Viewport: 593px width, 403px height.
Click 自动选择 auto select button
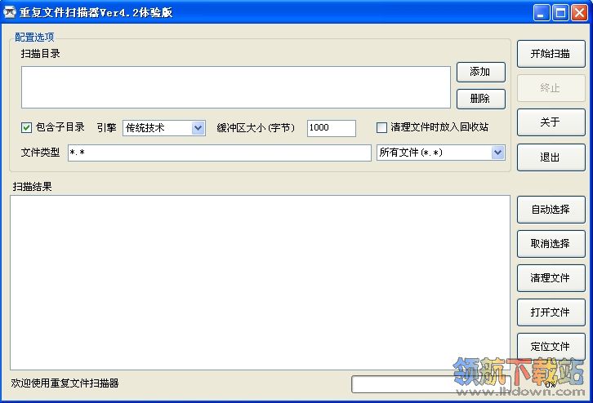pos(551,210)
